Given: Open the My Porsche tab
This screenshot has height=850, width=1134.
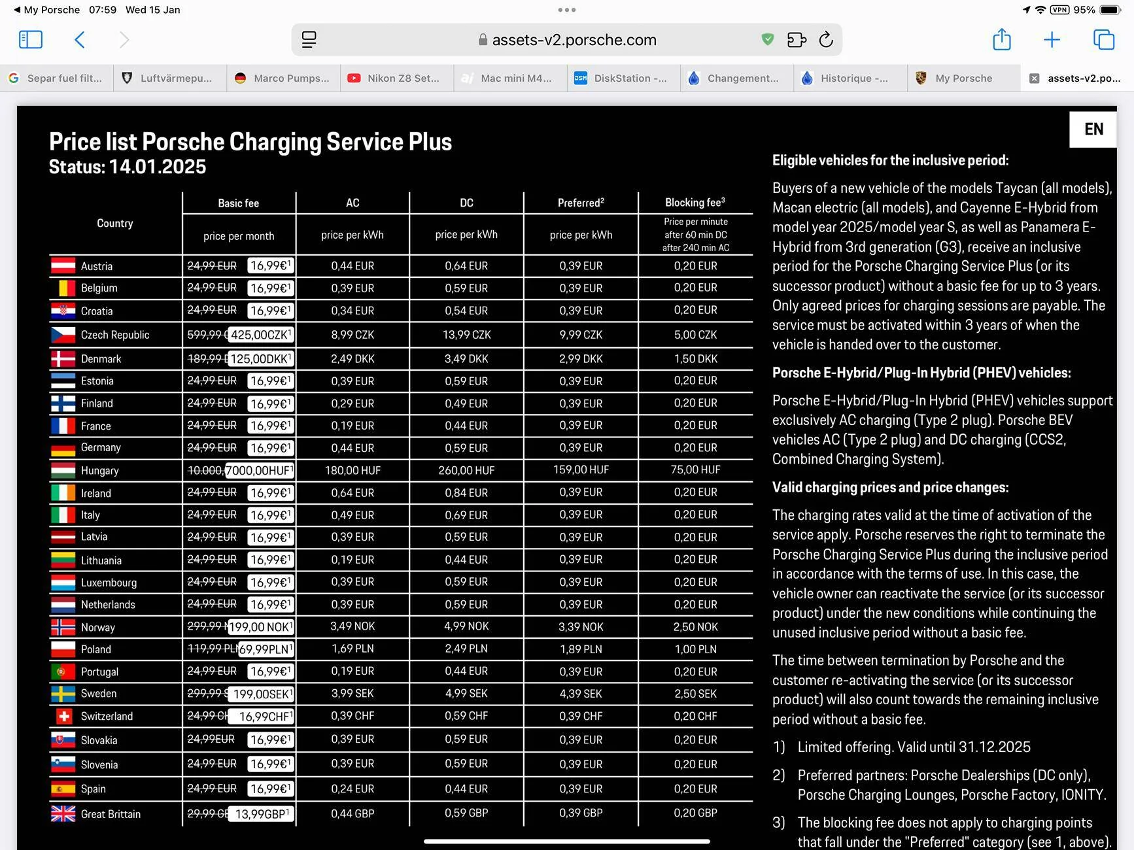Looking at the screenshot, I should [964, 78].
